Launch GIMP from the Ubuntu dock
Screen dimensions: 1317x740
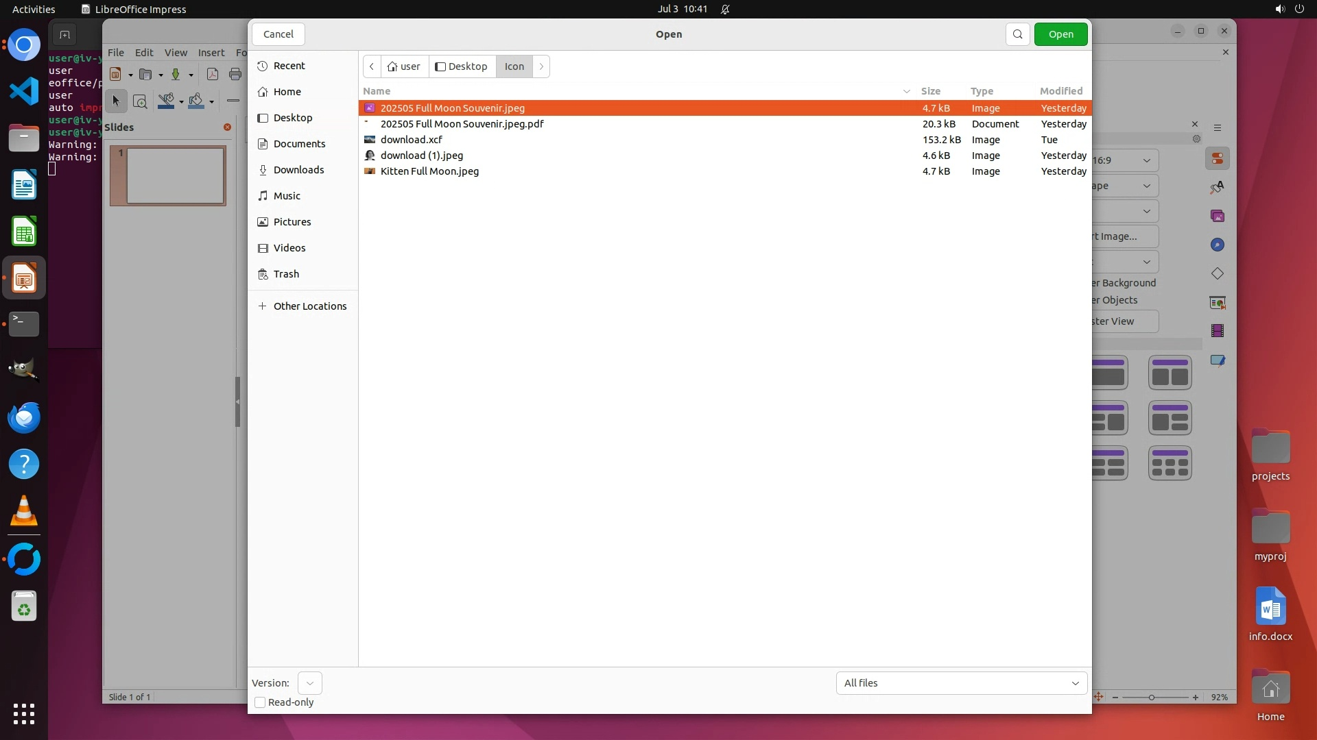coord(24,370)
